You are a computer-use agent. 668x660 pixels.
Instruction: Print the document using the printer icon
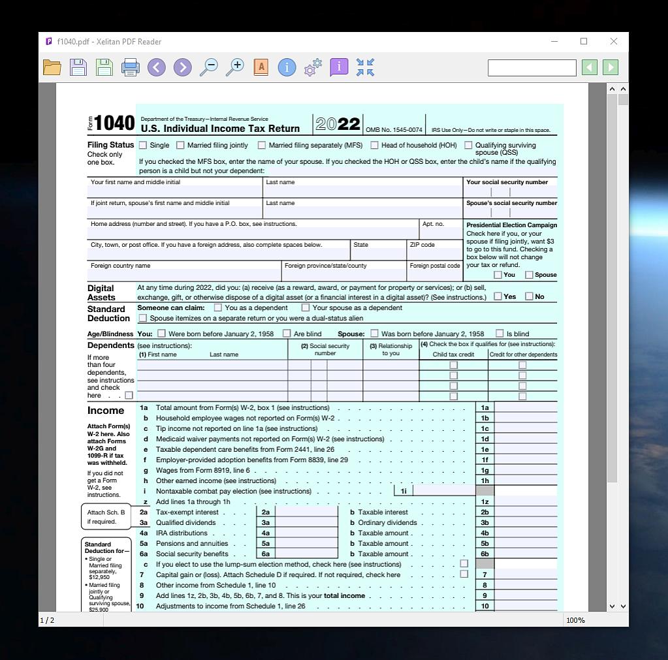coord(131,67)
